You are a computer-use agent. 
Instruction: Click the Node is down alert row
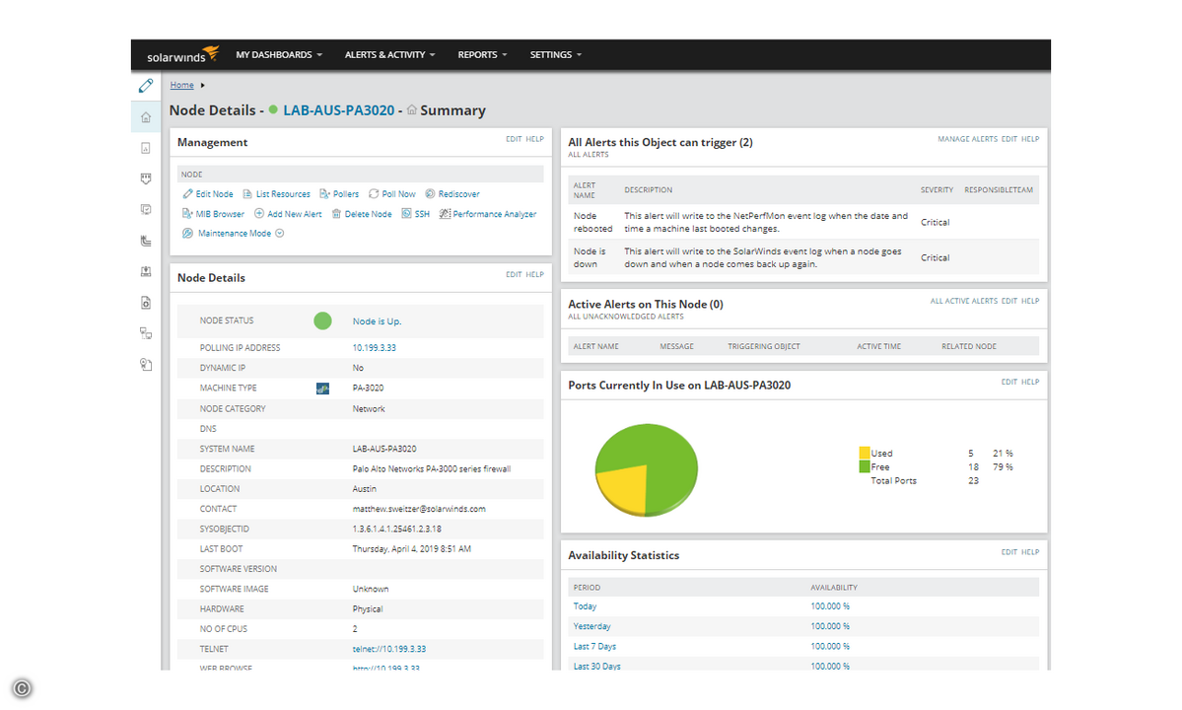tap(803, 257)
